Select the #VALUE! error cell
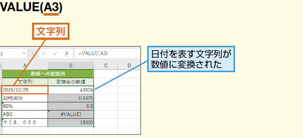Screen dimensions: 303x138 (x=71, y=114)
